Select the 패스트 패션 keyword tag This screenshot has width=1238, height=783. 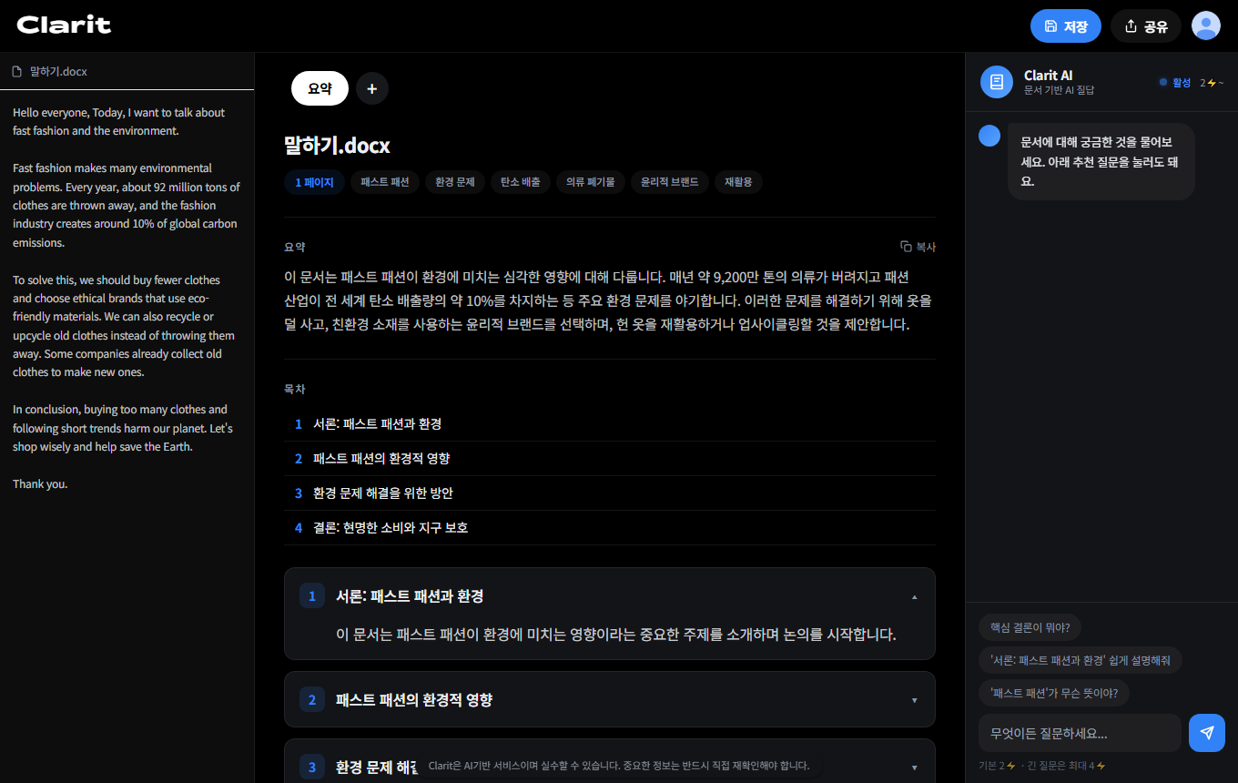click(x=385, y=182)
